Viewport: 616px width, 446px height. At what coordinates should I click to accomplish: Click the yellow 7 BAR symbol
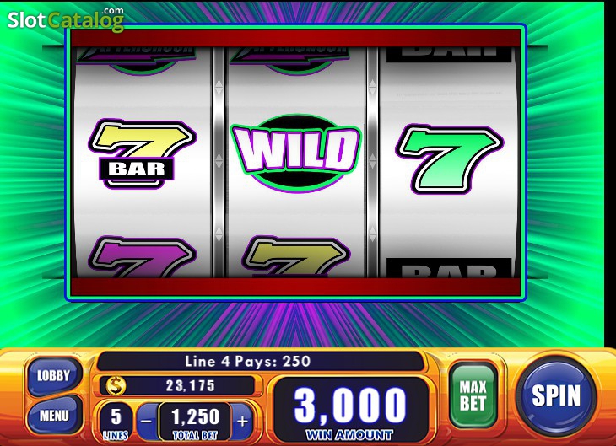[x=143, y=154]
